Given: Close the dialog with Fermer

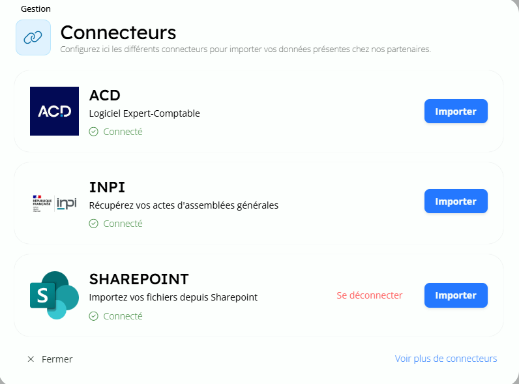Looking at the screenshot, I should coord(57,359).
